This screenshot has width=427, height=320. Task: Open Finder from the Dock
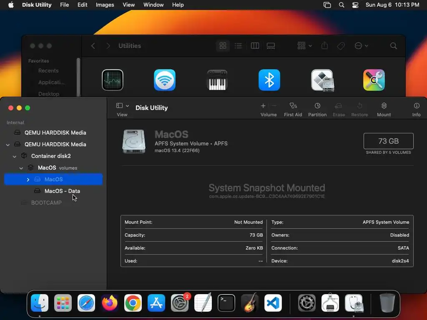pos(40,303)
